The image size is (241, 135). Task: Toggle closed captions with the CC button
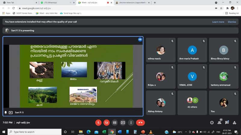click(x=114, y=122)
